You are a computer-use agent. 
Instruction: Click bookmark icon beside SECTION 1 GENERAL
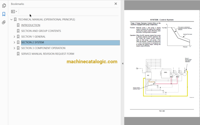coord(18,37)
